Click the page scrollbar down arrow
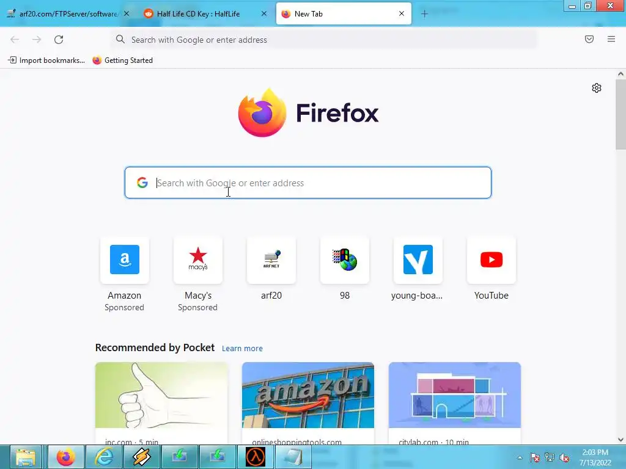Image resolution: width=626 pixels, height=469 pixels. [x=620, y=440]
